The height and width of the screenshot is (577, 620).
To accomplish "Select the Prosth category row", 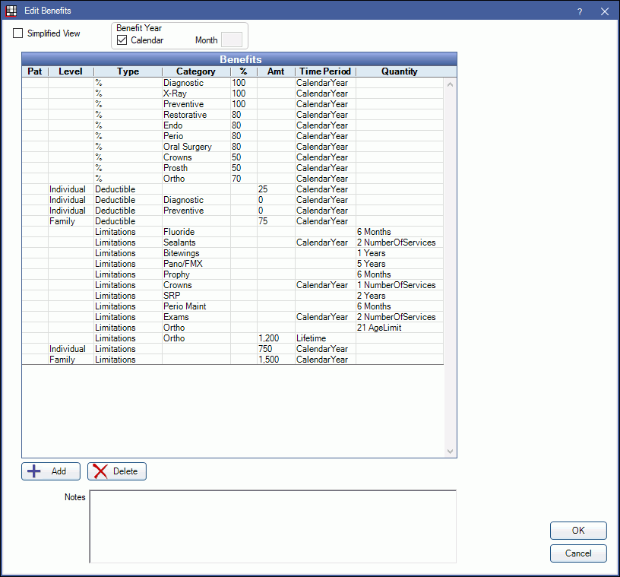I will pyautogui.click(x=232, y=168).
